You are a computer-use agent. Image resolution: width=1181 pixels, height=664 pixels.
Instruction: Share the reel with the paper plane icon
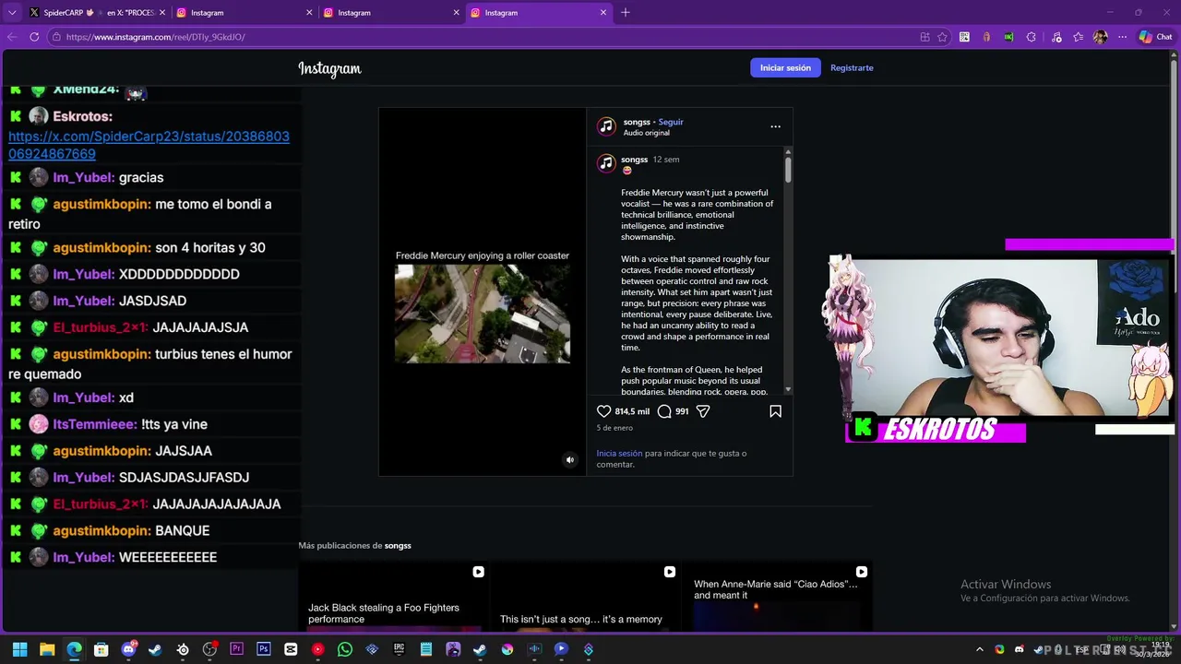703,411
